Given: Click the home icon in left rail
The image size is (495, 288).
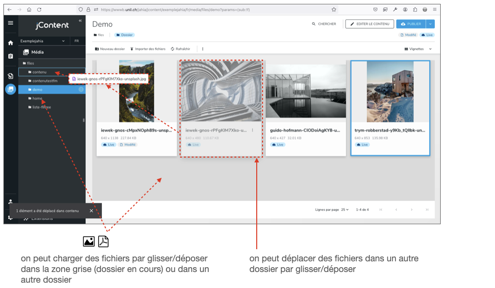Looking at the screenshot, I should 10,43.
